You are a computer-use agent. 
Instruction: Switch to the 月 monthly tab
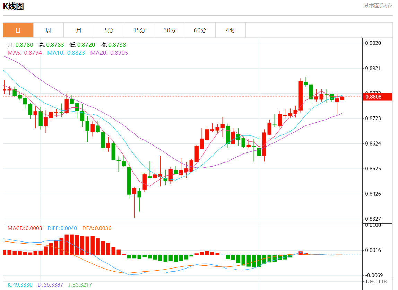click(x=79, y=30)
